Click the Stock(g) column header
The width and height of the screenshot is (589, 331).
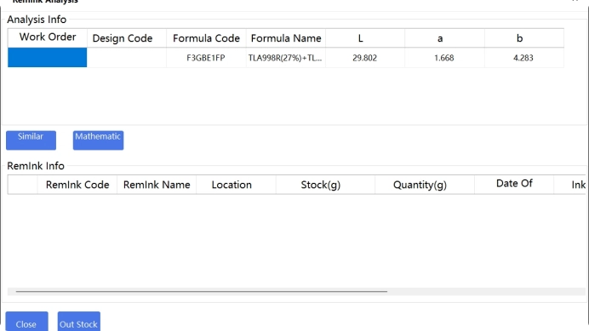coord(325,185)
